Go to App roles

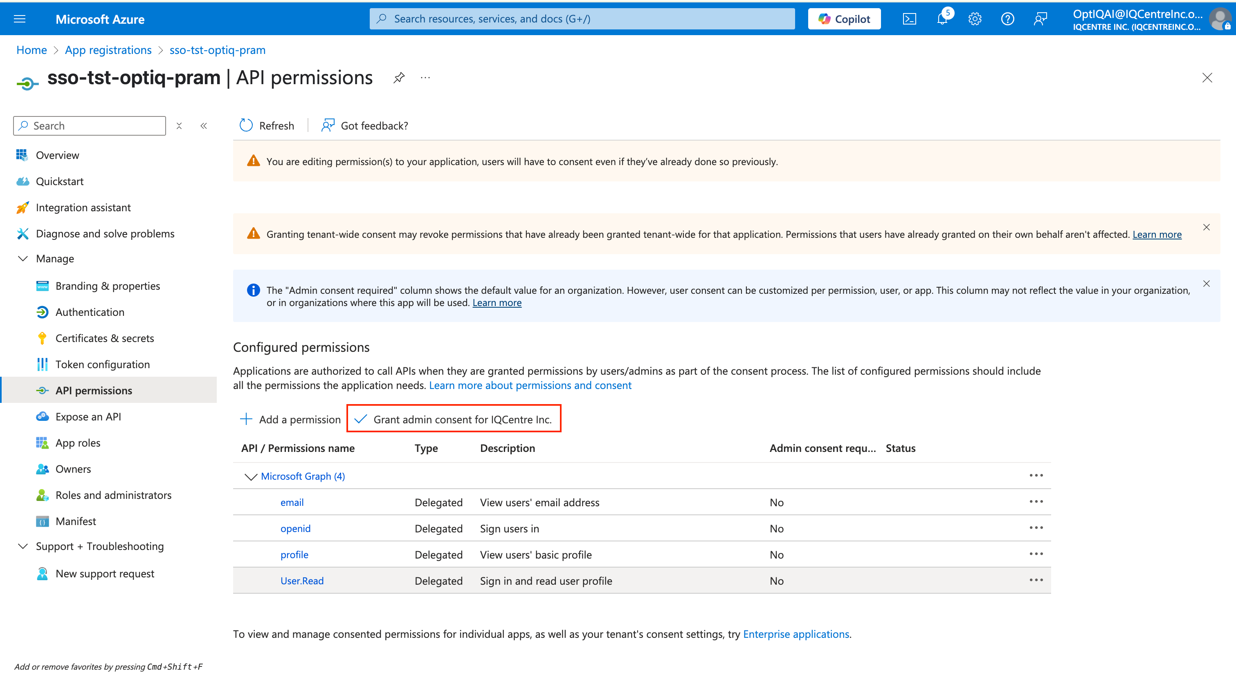[78, 443]
